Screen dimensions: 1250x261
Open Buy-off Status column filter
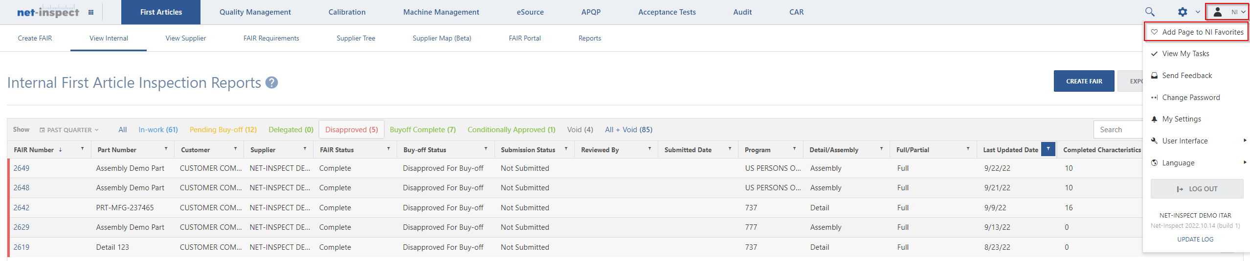pos(486,148)
